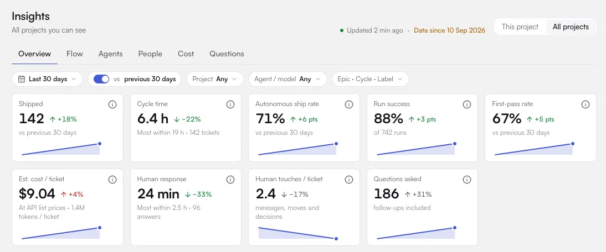The height and width of the screenshot is (252, 606).
Task: Switch to Flow tab
Action: pos(75,54)
